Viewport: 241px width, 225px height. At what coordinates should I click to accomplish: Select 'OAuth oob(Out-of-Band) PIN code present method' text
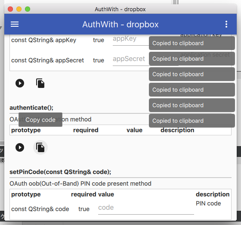pyautogui.click(x=80, y=184)
